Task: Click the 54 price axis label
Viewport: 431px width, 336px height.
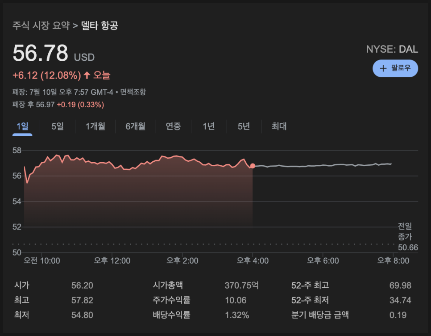Action: pyautogui.click(x=17, y=202)
